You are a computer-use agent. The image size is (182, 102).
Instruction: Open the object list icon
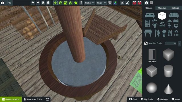click(x=81, y=3)
